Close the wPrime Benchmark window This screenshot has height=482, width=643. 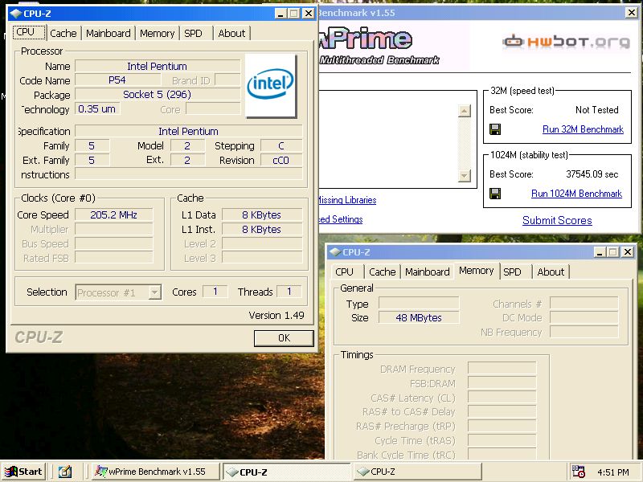tap(632, 13)
